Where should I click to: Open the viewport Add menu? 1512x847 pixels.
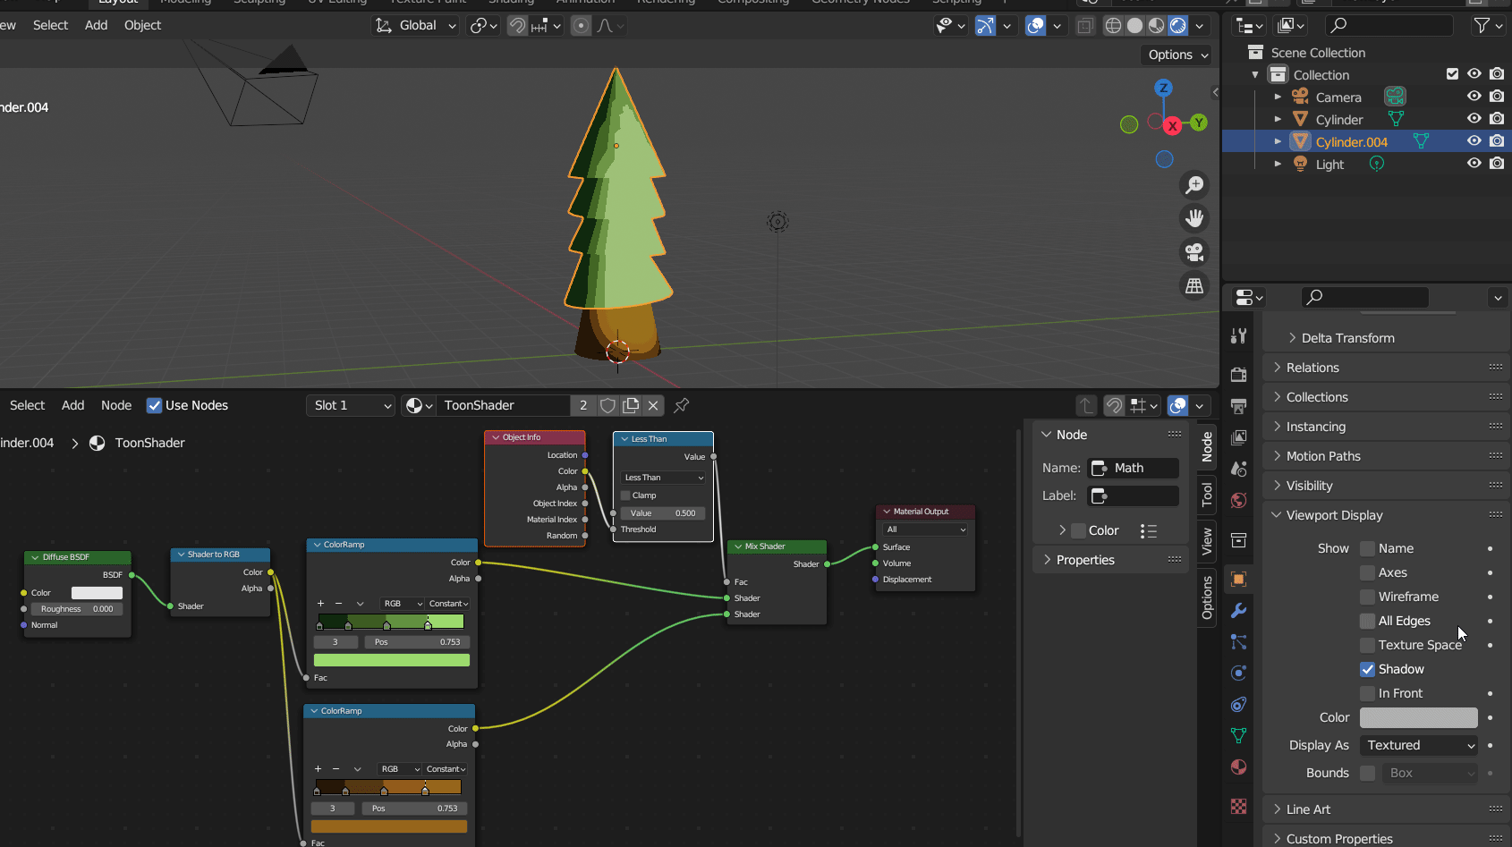click(96, 25)
